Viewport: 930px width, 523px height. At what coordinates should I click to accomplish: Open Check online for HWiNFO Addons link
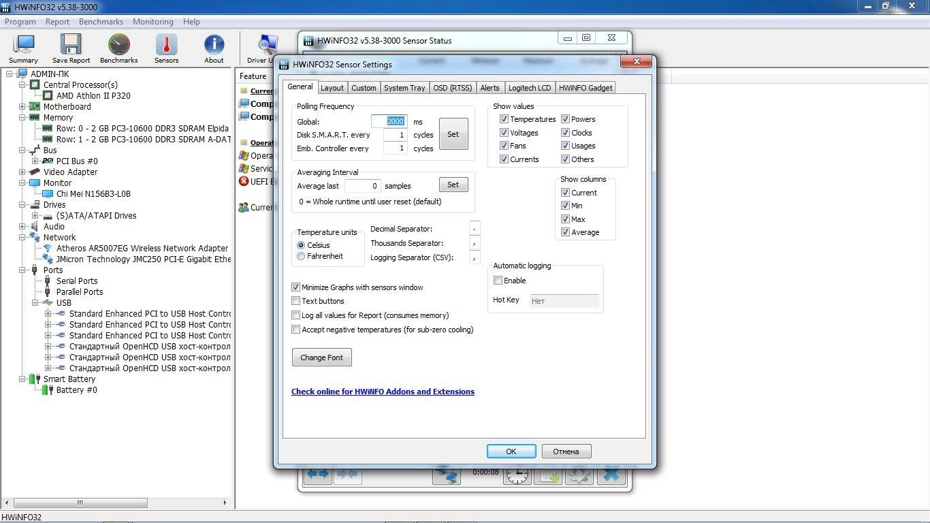(383, 392)
